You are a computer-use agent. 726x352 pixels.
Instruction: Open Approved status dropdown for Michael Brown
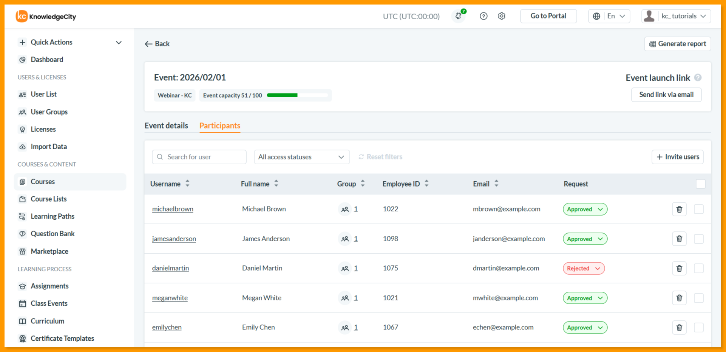585,209
